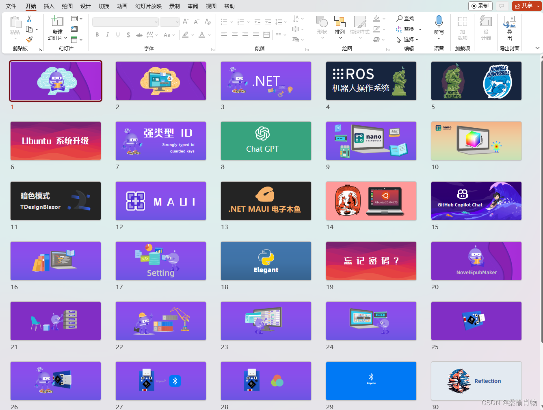Open the Slide Show (幻灯片放映) tab
This screenshot has height=410, width=543.
click(x=148, y=6)
